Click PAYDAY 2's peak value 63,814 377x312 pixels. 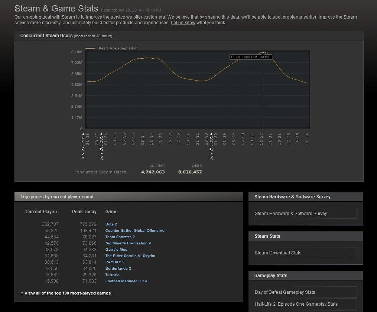point(89,262)
